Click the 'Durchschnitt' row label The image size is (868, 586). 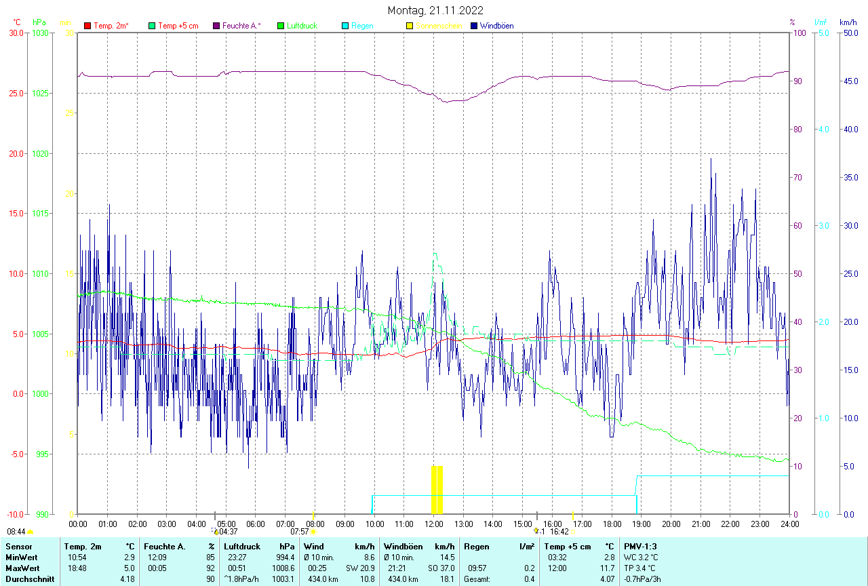[30, 579]
